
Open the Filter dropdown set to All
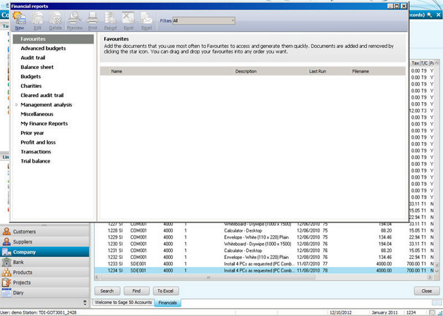coord(204,21)
